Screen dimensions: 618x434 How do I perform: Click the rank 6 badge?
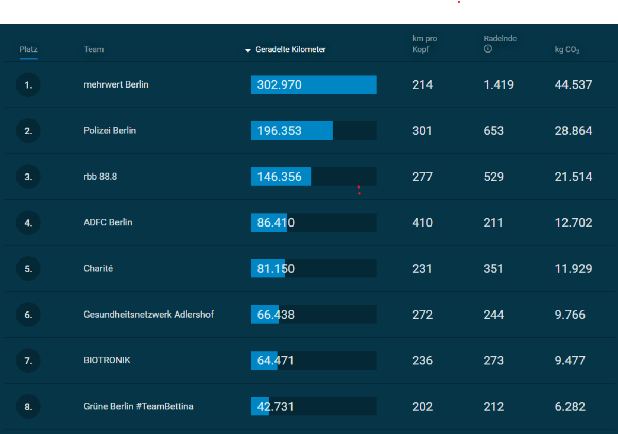pyautogui.click(x=28, y=315)
